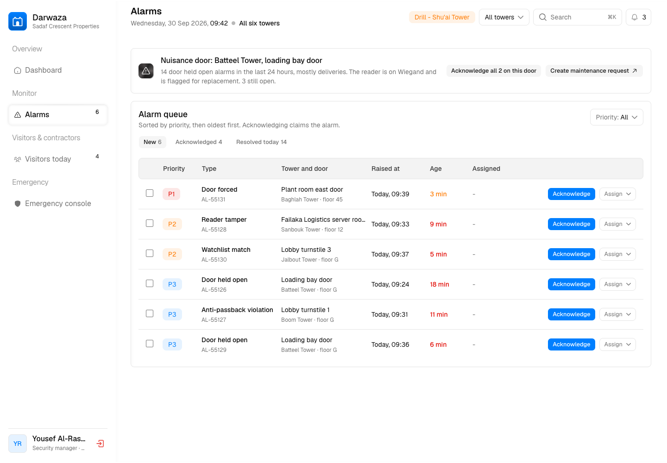667x463 pixels.
Task: Click the nuisance door warning icon
Action: [146, 71]
